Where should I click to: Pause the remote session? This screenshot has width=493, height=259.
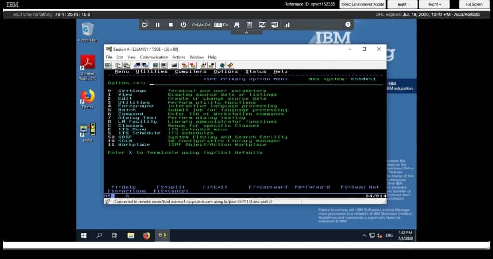158,25
